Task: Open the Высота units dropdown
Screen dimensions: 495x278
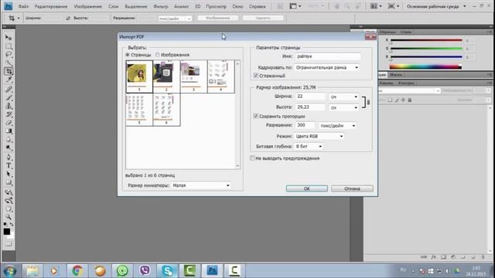Action: click(343, 107)
